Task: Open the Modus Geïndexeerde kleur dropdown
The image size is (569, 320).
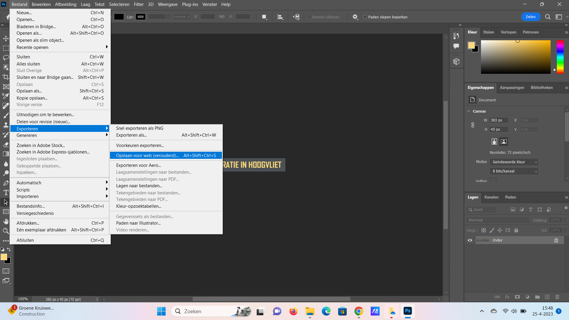Action: pos(514,162)
